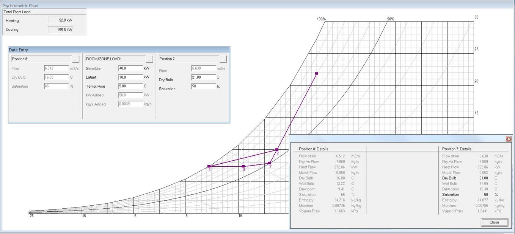The image size is (515, 234).
Task: Click the Heating load value 52.8 kW
Action: (61, 21)
